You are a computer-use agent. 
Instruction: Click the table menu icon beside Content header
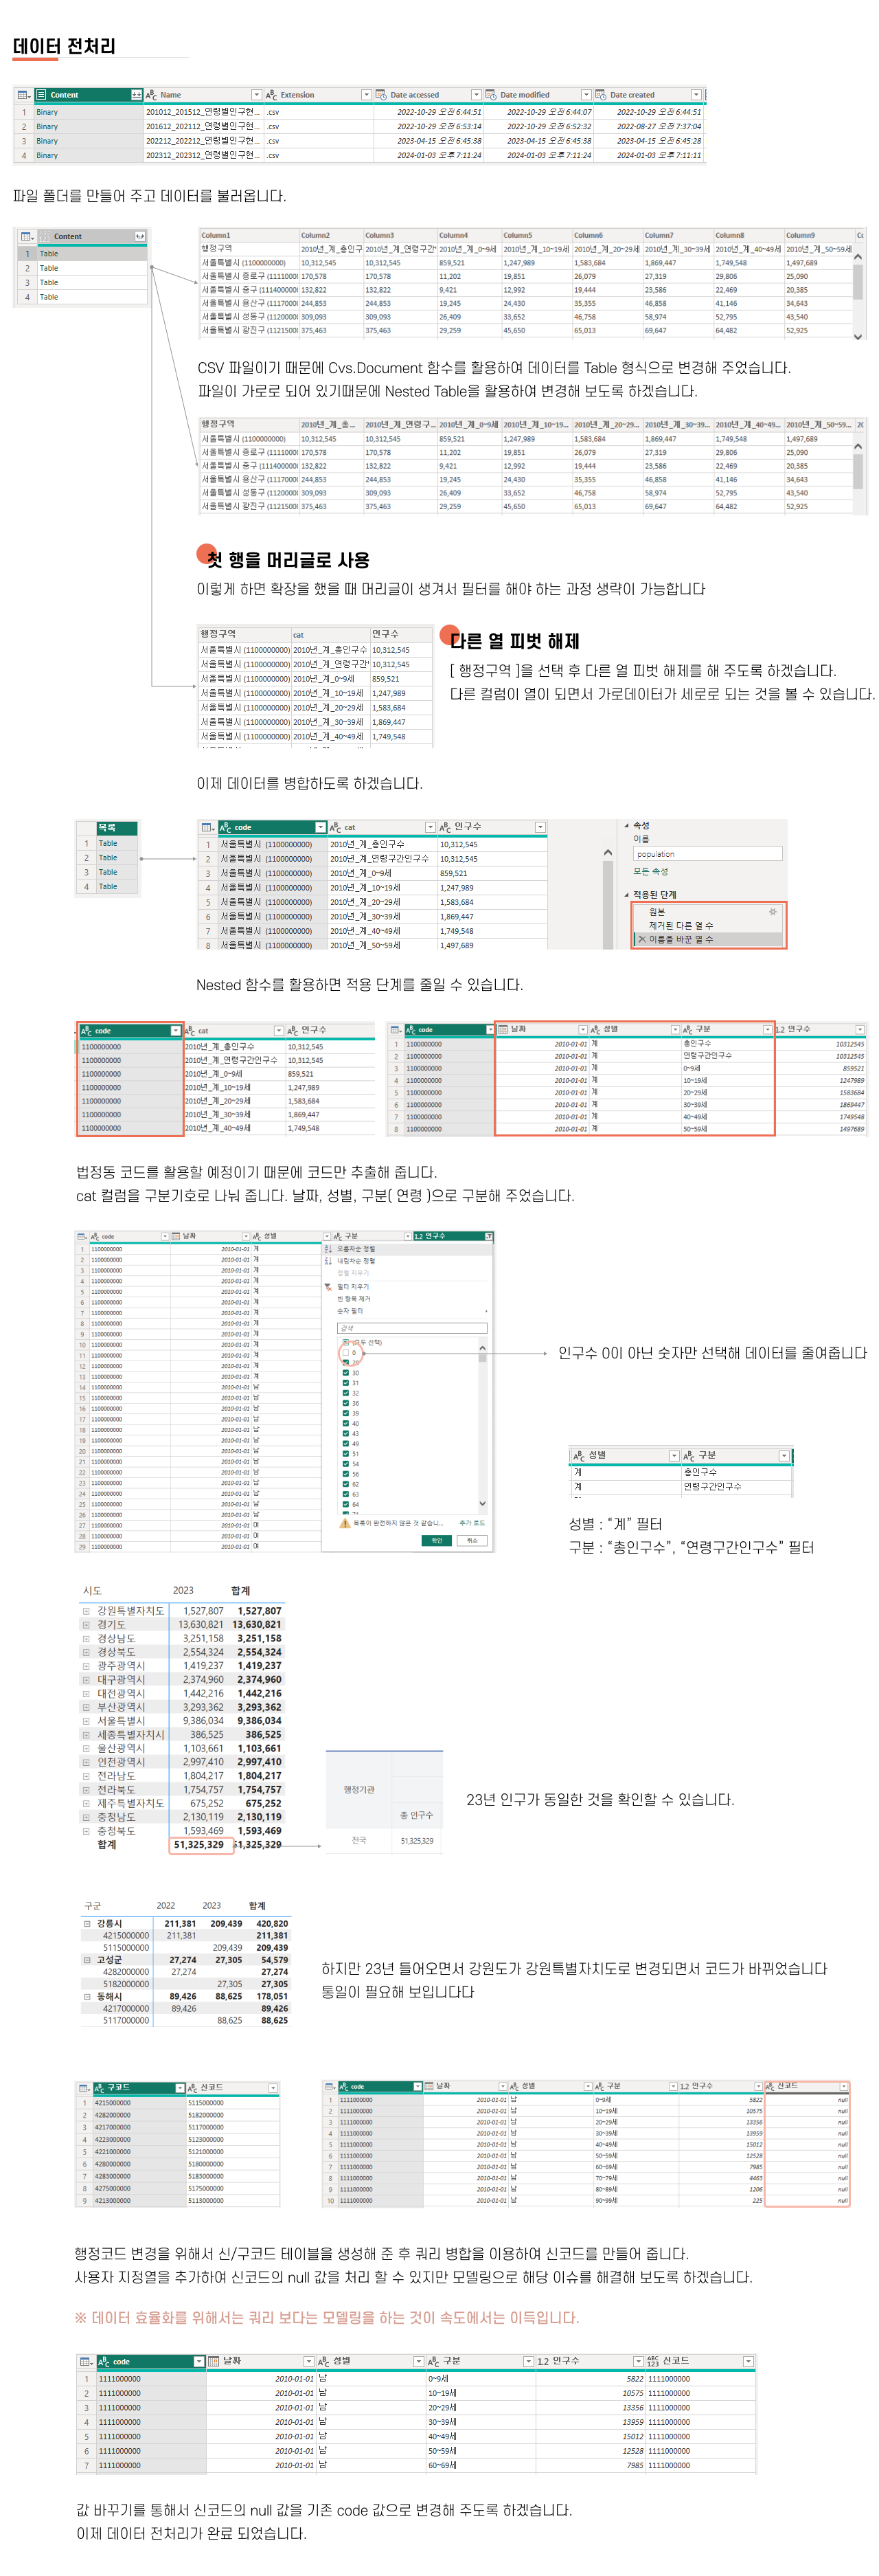[23, 95]
